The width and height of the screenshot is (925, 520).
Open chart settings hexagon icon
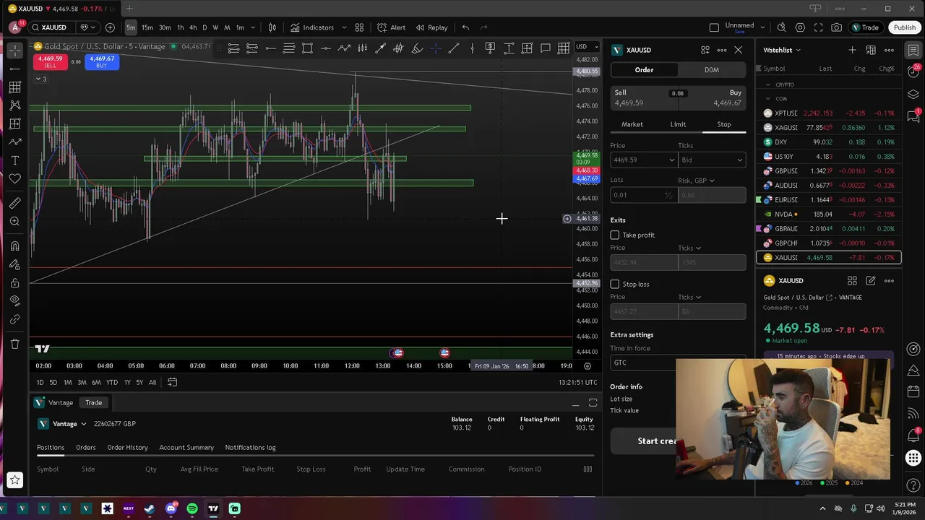point(800,27)
